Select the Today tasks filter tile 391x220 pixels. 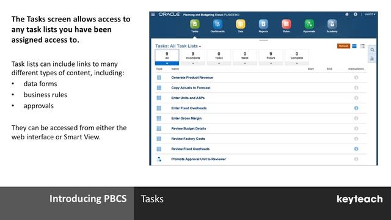click(x=219, y=56)
